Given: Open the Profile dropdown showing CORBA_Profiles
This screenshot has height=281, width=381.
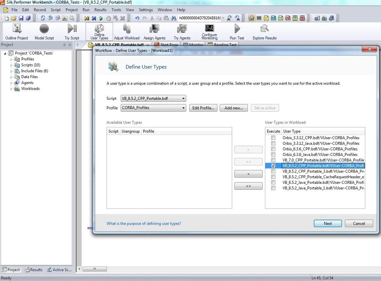Looking at the screenshot, I should 153,108.
